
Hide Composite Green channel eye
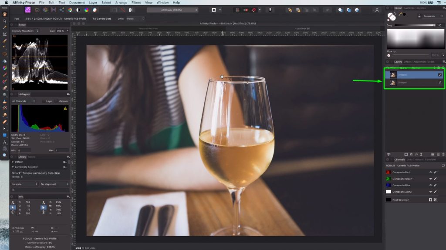[x=430, y=179]
